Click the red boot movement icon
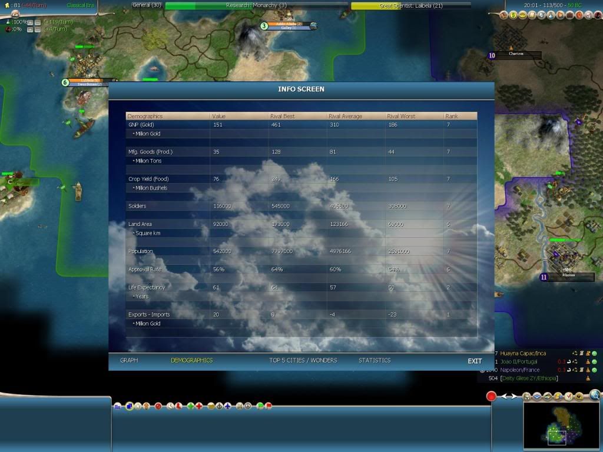 [178, 406]
